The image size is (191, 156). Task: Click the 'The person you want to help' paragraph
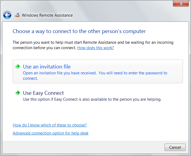tap(93, 43)
